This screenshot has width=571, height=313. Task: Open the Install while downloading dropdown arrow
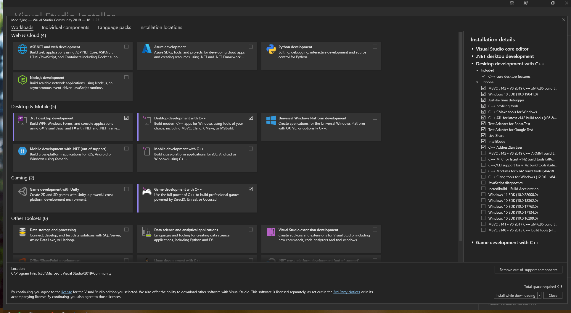tap(539, 295)
